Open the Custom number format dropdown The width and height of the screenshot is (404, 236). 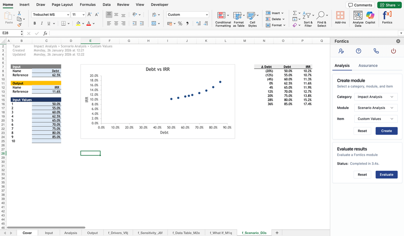click(x=206, y=15)
